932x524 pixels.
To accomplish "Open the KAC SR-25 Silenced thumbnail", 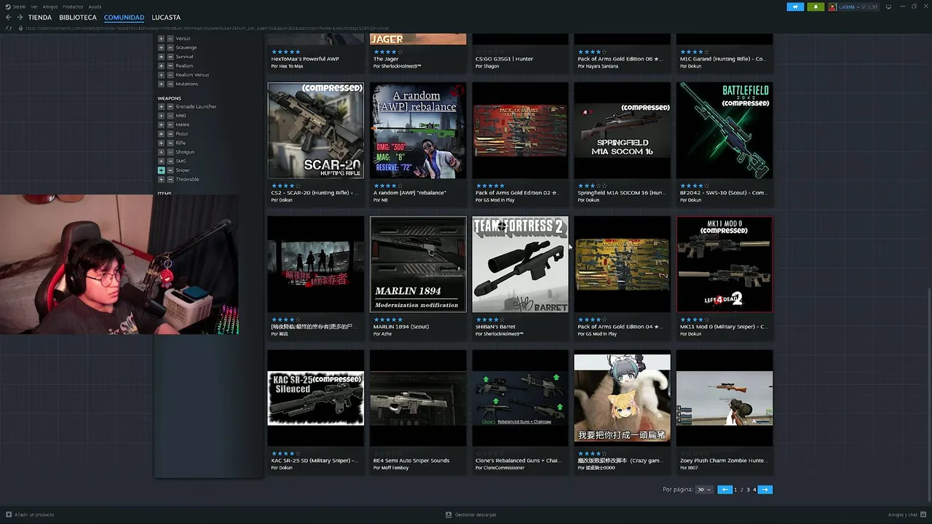I will click(x=315, y=398).
